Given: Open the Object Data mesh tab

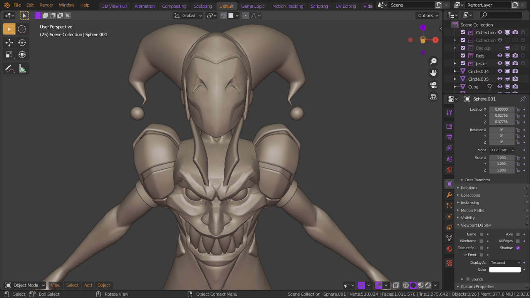Looking at the screenshot, I should (x=449, y=238).
